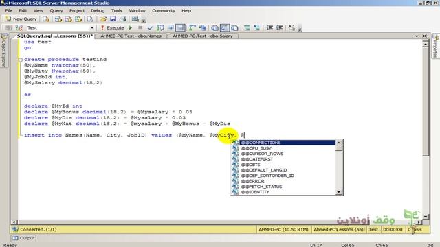The width and height of the screenshot is (440, 247).
Task: Select Results to Grid icon
Action: pyautogui.click(x=225, y=27)
